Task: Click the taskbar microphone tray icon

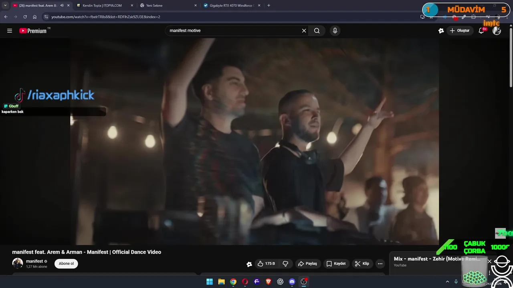Action: click(456, 282)
